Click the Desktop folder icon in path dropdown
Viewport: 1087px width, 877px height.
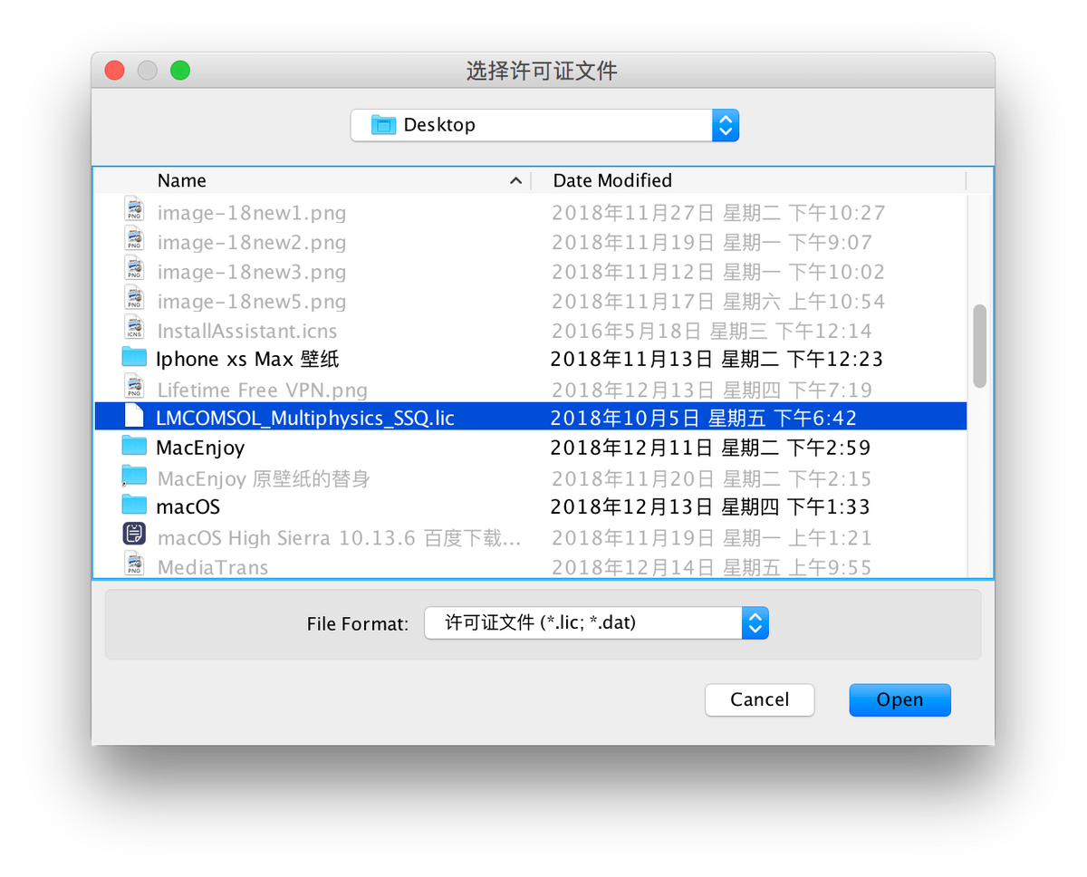(x=384, y=125)
